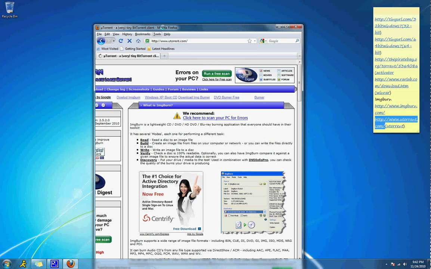Click the volume speaker icon in system tray

coord(405,264)
